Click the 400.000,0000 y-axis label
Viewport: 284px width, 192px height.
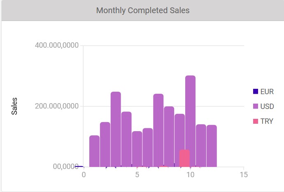tap(57, 46)
